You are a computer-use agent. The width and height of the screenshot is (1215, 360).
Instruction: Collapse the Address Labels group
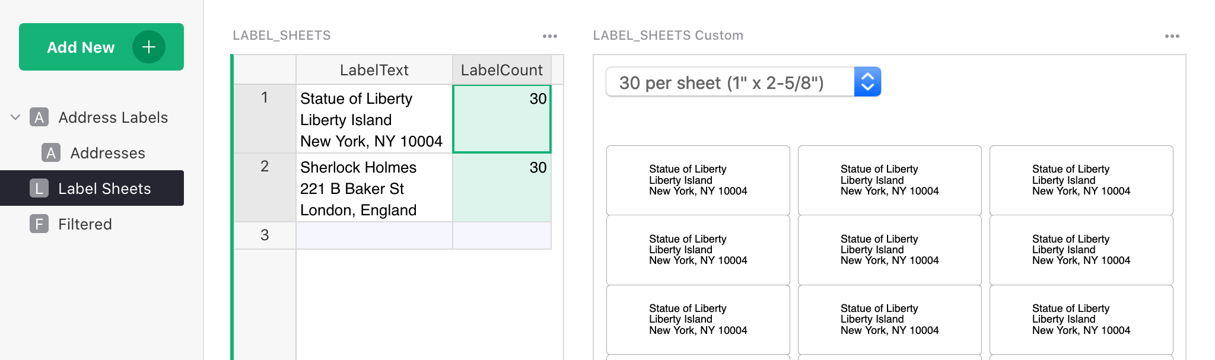(x=15, y=117)
